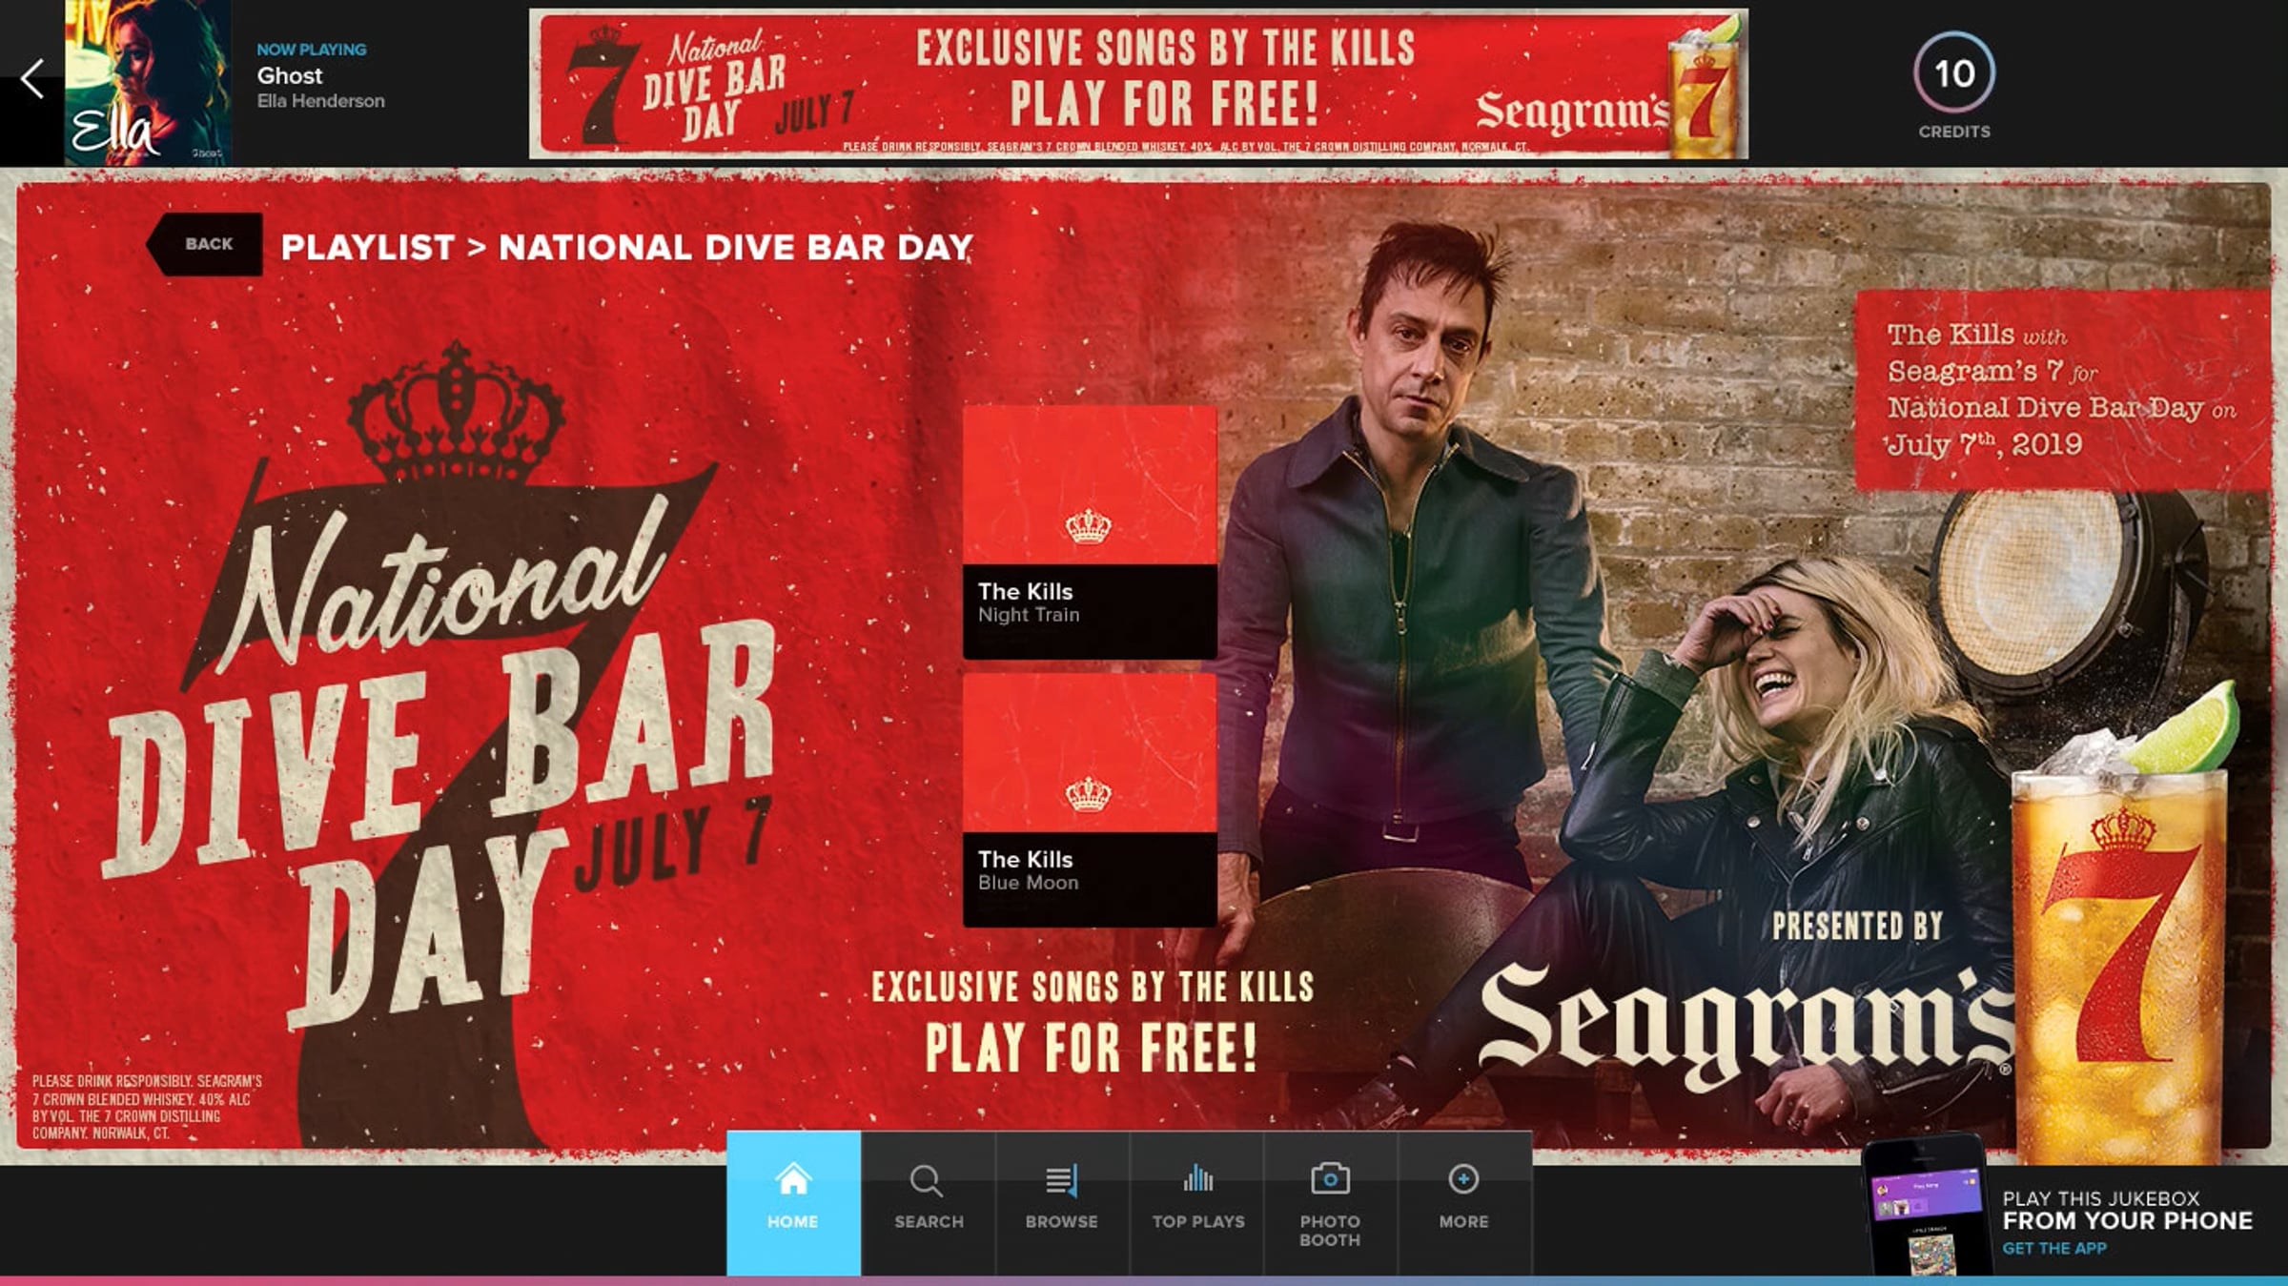2288x1286 pixels.
Task: Open Top Plays chart icon
Action: (x=1197, y=1203)
